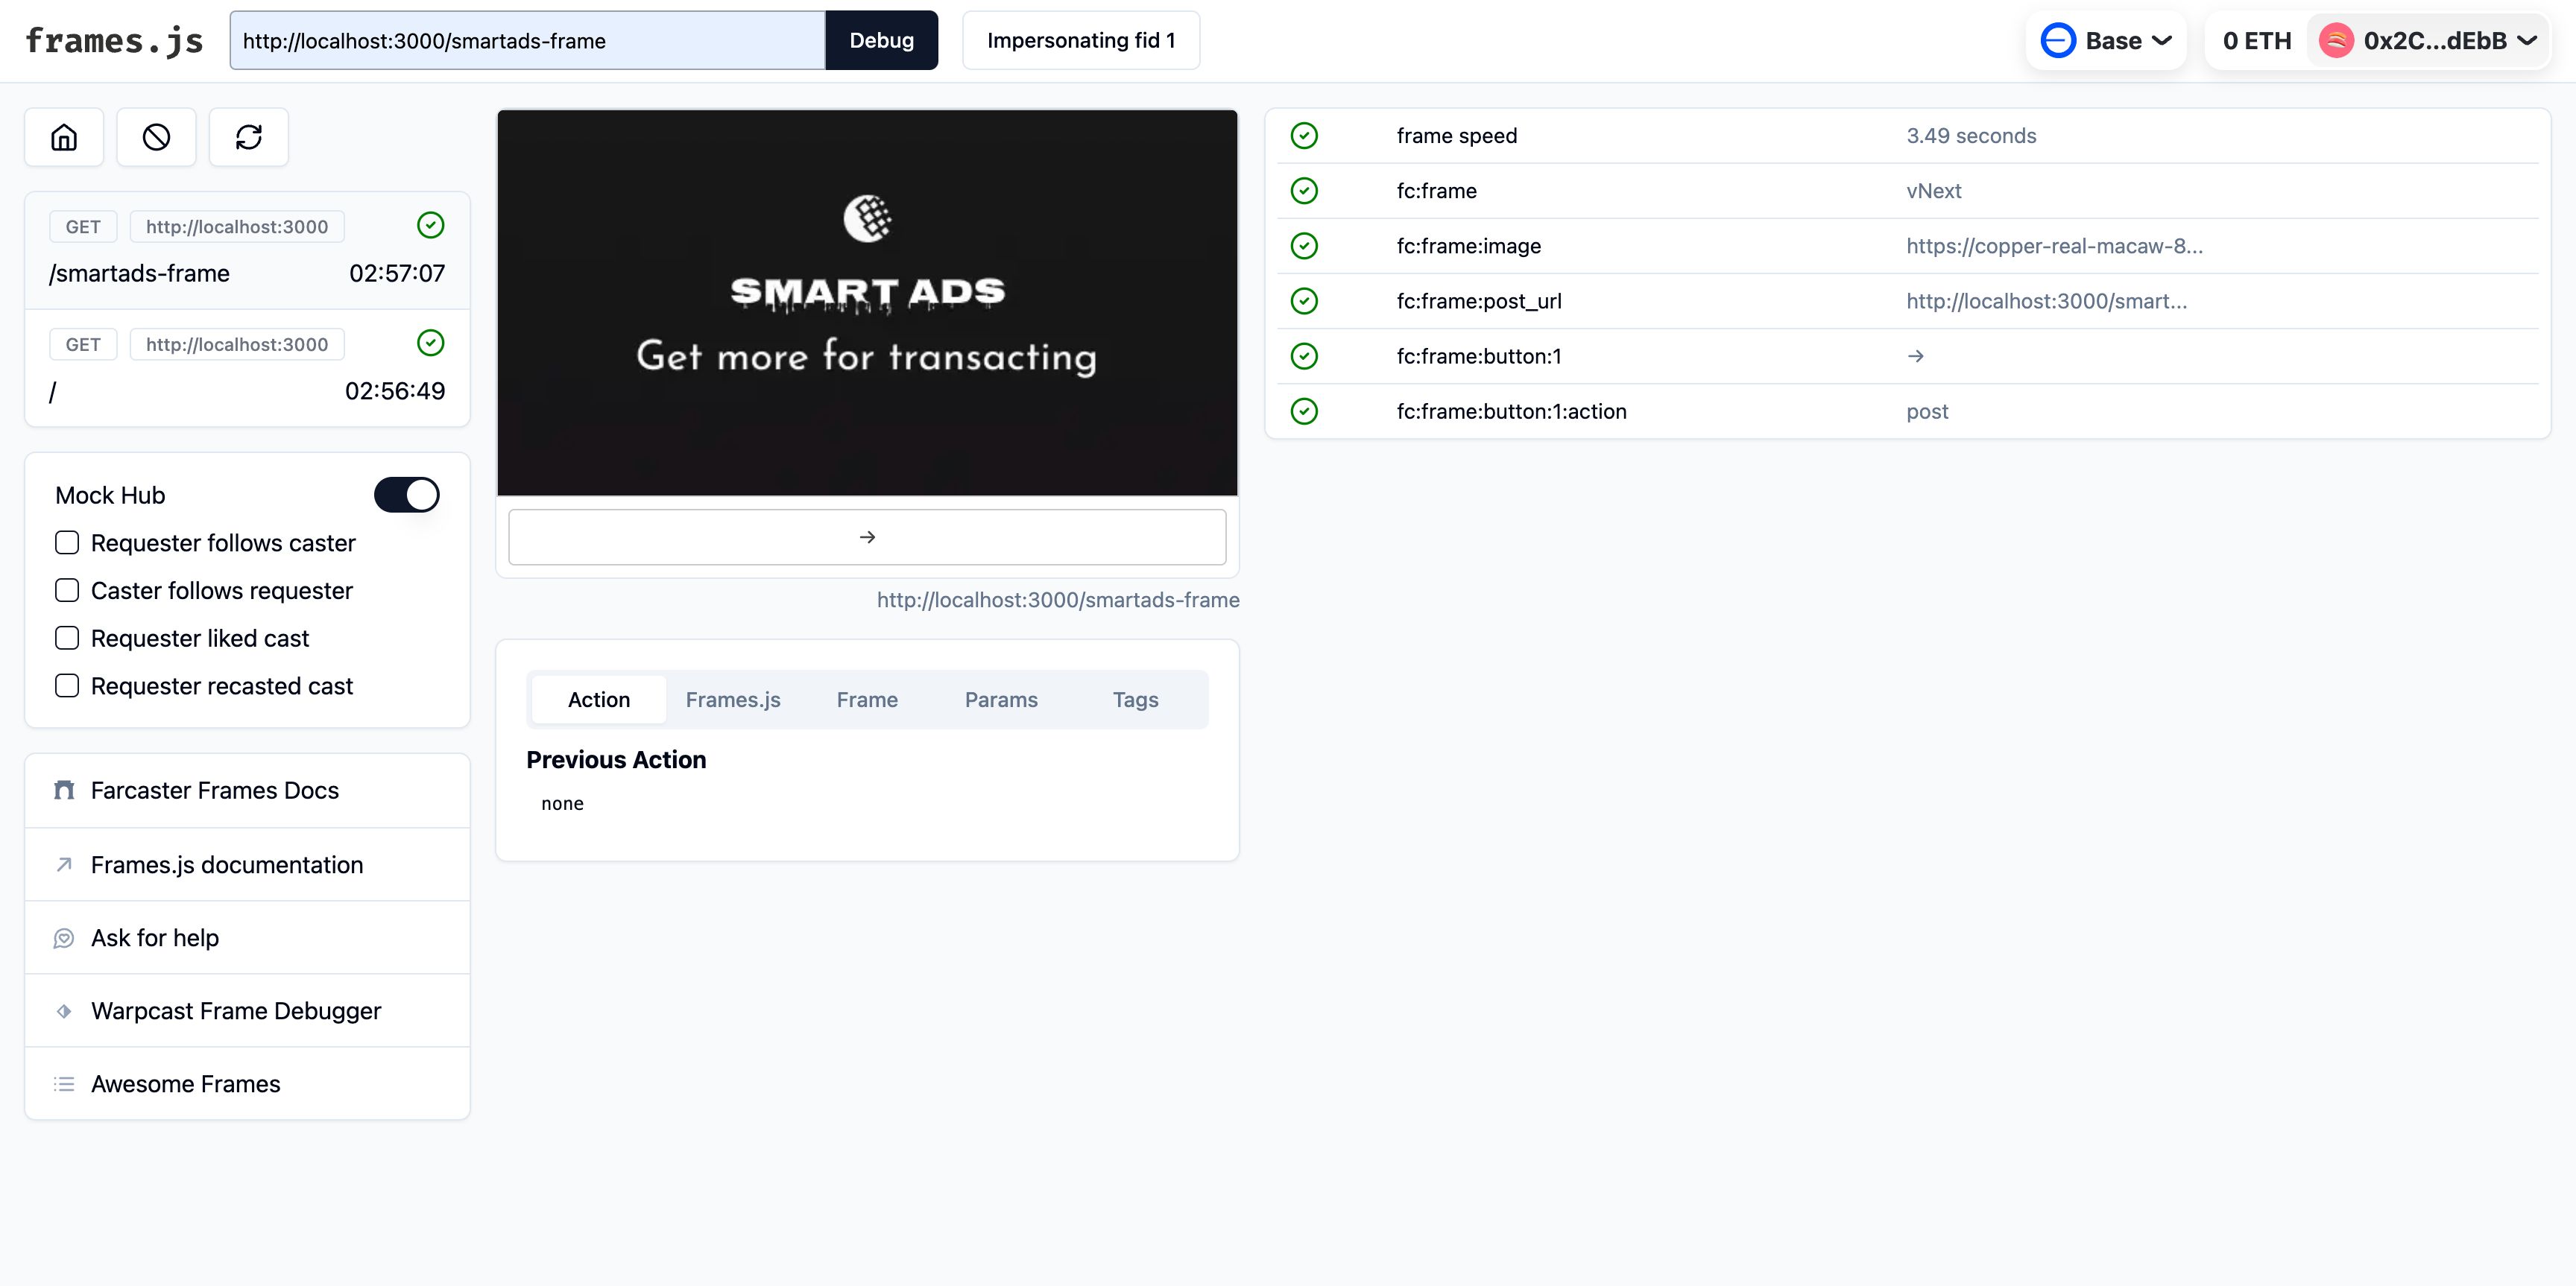Screen dimensions: 2576x1286
Task: Click the wallet avatar icon
Action: 2336,41
